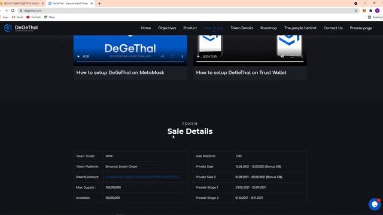Open the purple profile avatar
The width and height of the screenshot is (383, 215).
pos(378,11)
